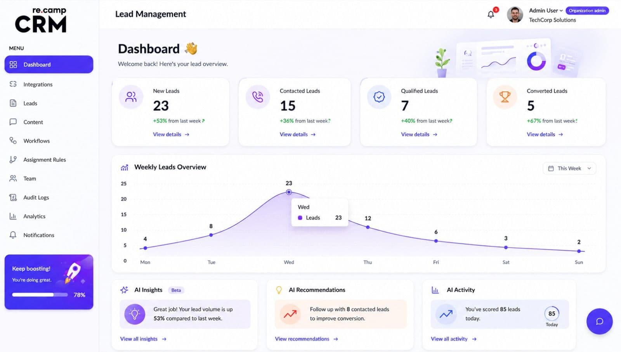Screen dimensions: 621x352
Task: Open the floating chat bubble button
Action: 599,321
